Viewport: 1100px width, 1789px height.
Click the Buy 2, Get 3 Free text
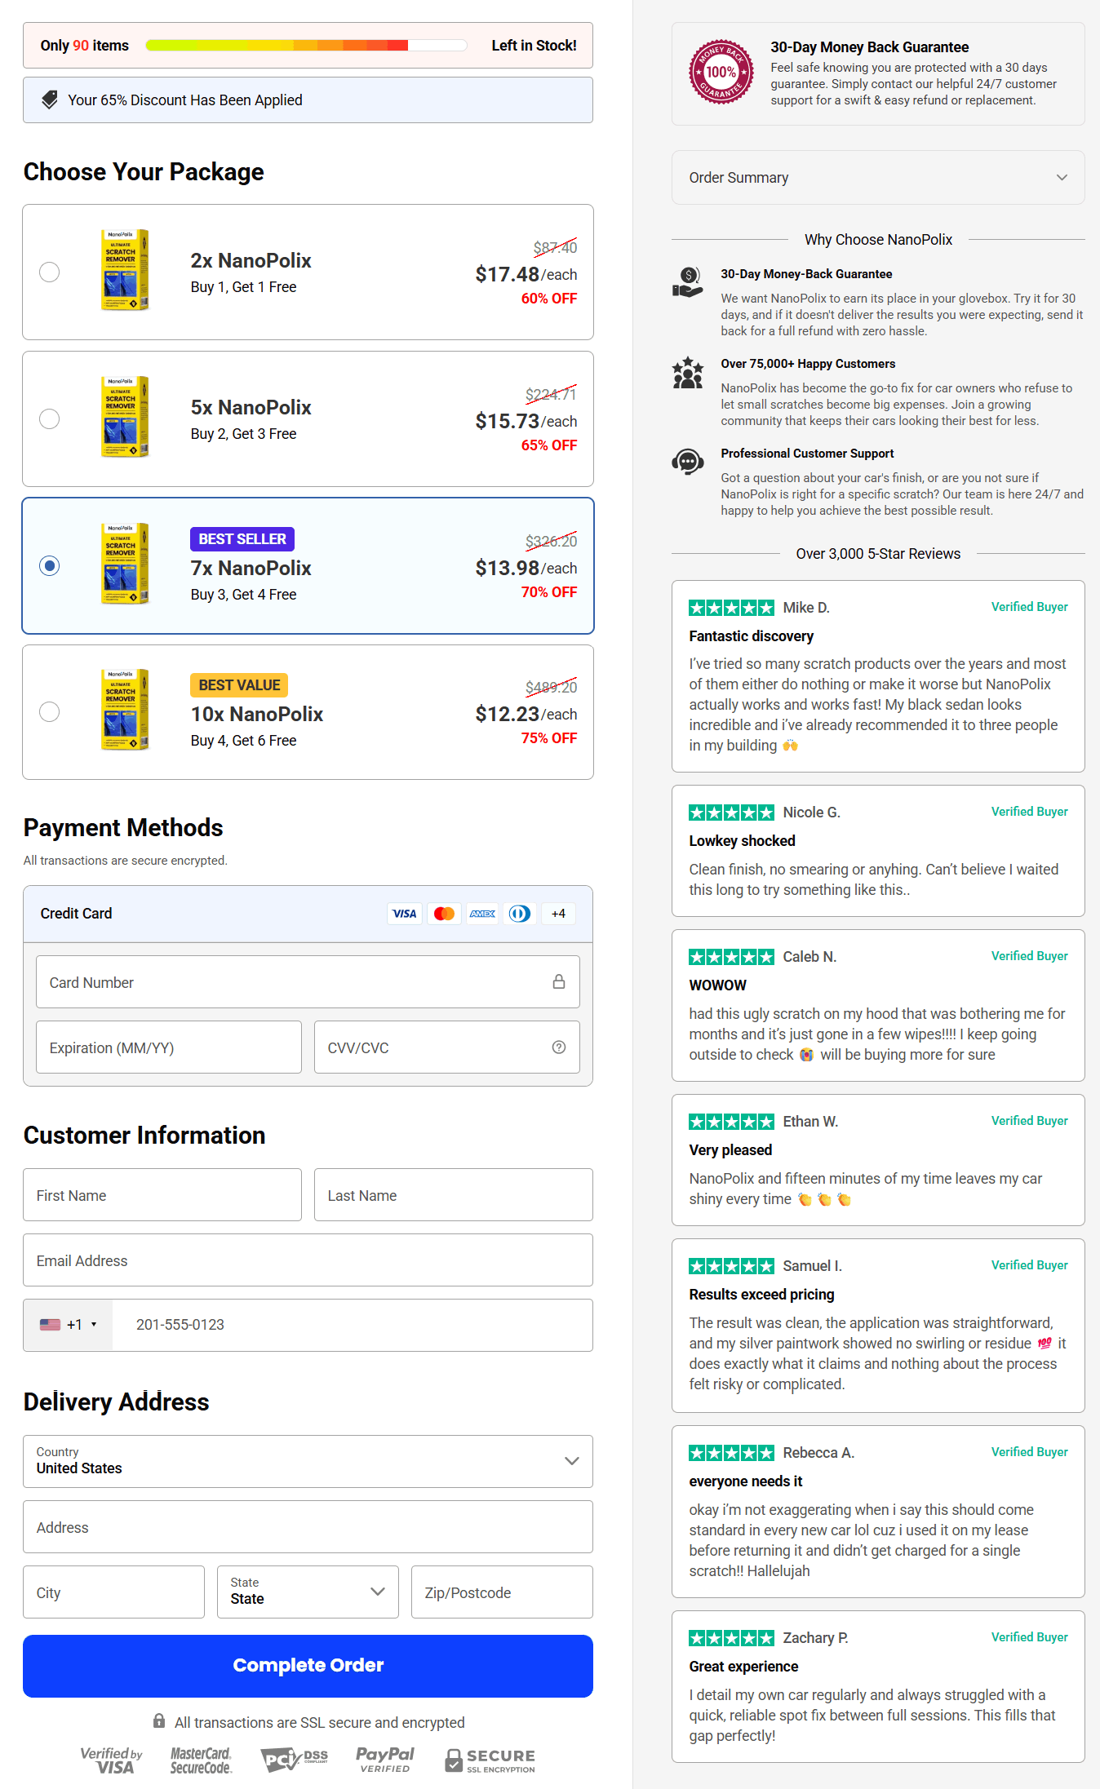[x=243, y=434]
